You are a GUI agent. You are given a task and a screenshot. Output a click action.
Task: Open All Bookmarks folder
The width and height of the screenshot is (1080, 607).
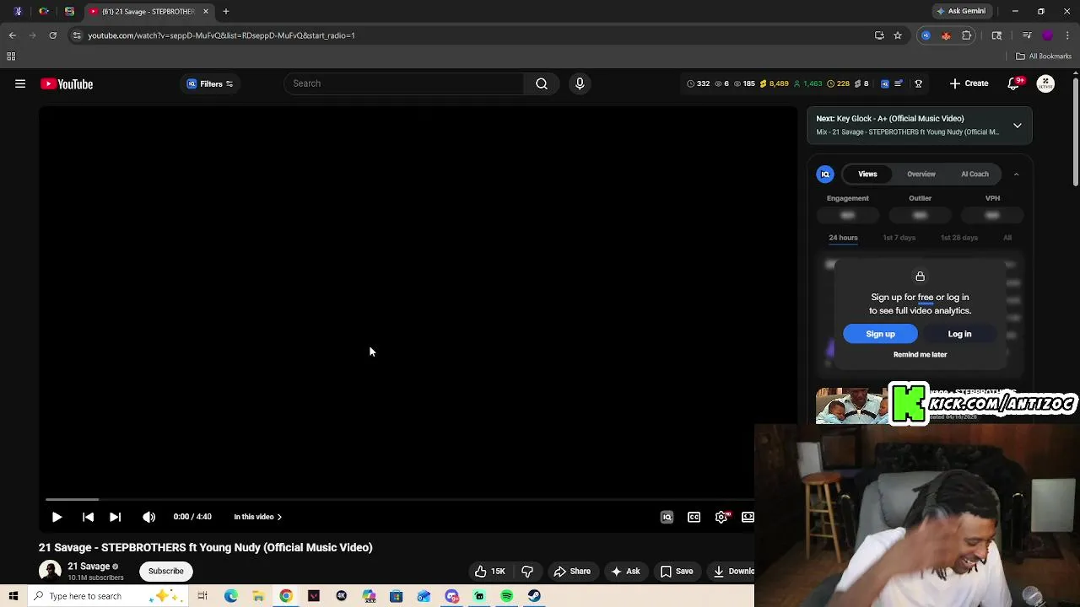coord(1043,56)
